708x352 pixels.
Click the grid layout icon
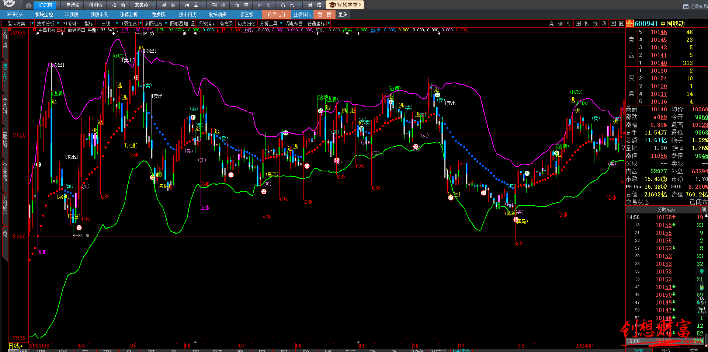[x=578, y=24]
